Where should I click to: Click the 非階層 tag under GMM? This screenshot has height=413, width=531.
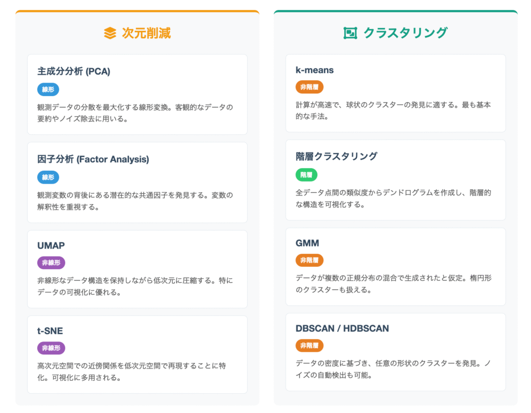[x=310, y=260]
